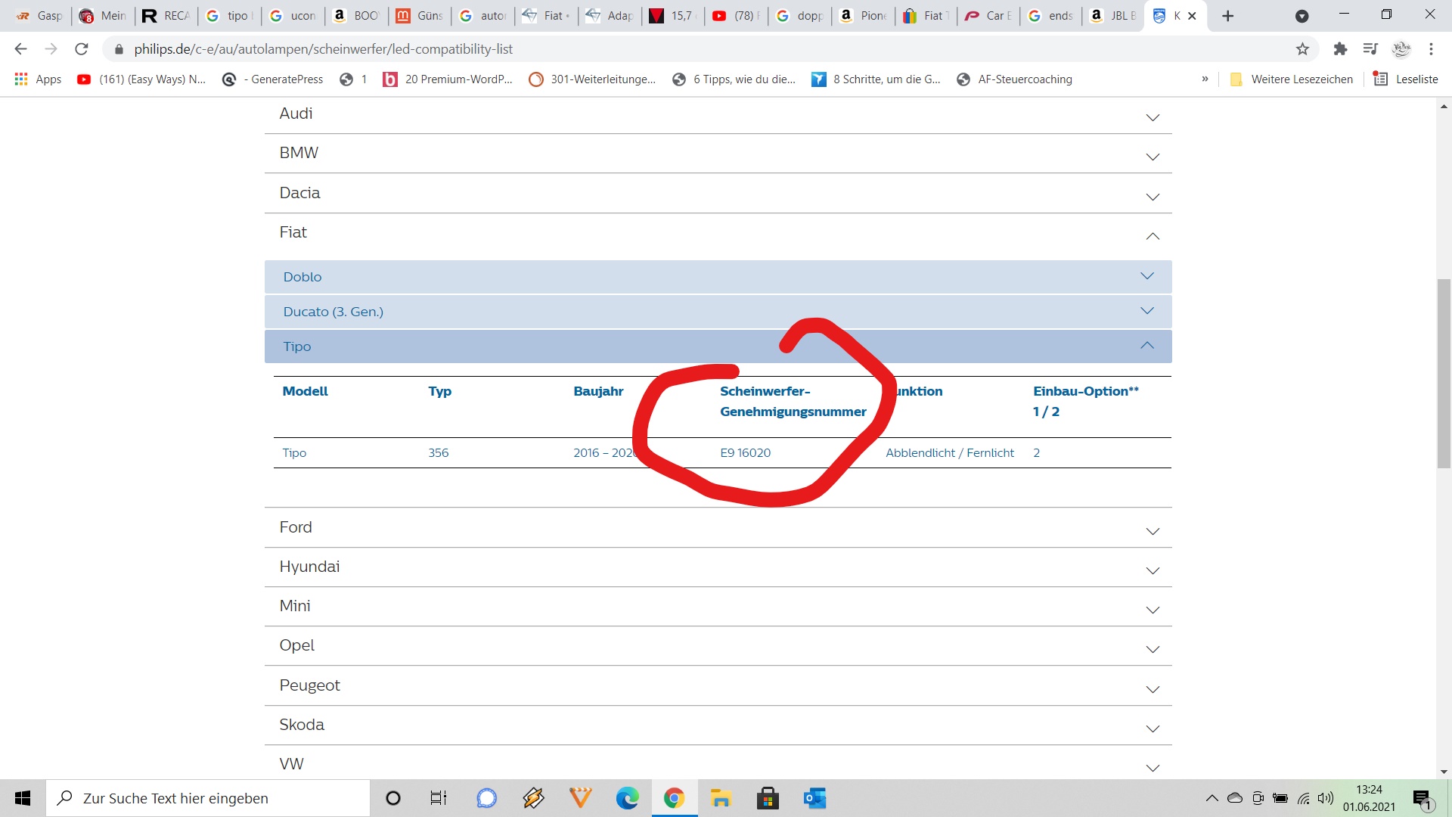Image resolution: width=1452 pixels, height=817 pixels.
Task: Switch to the YouTube (78) tab
Action: (x=736, y=16)
